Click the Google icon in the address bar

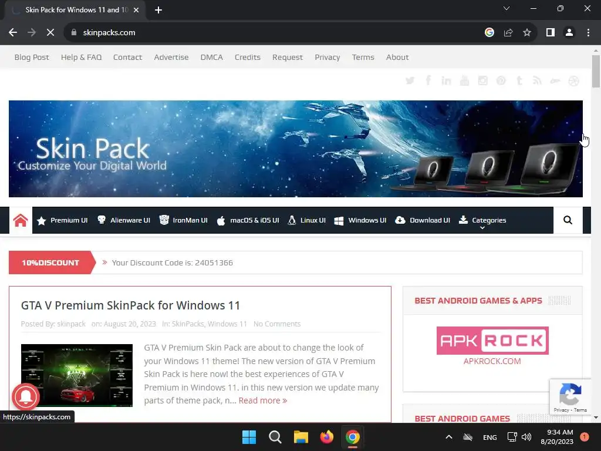(x=489, y=33)
